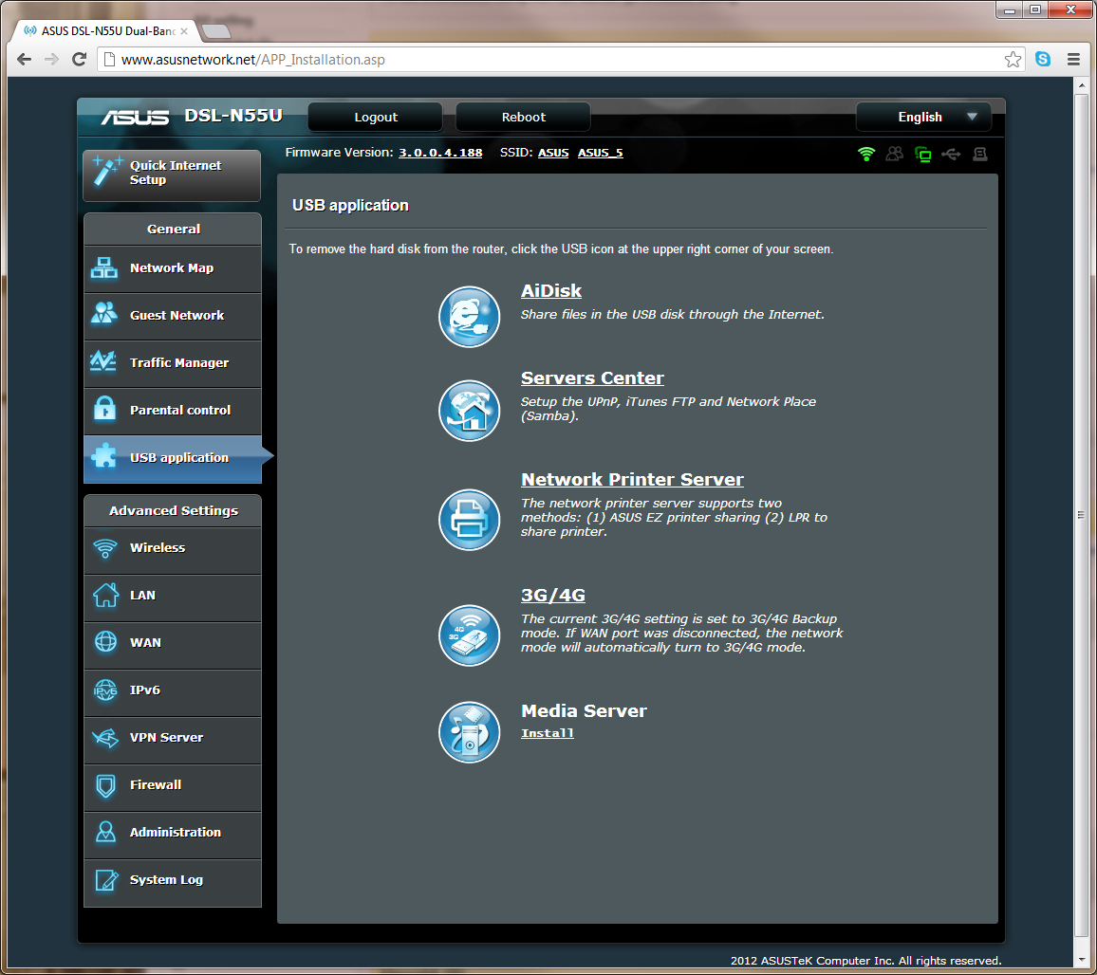Image resolution: width=1097 pixels, height=975 pixels.
Task: Open the Servers Center link
Action: 592,377
